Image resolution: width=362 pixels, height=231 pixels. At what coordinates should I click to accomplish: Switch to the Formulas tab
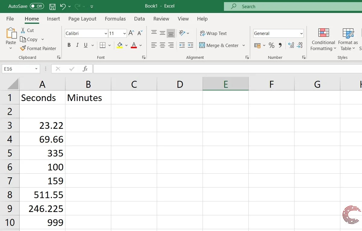115,19
